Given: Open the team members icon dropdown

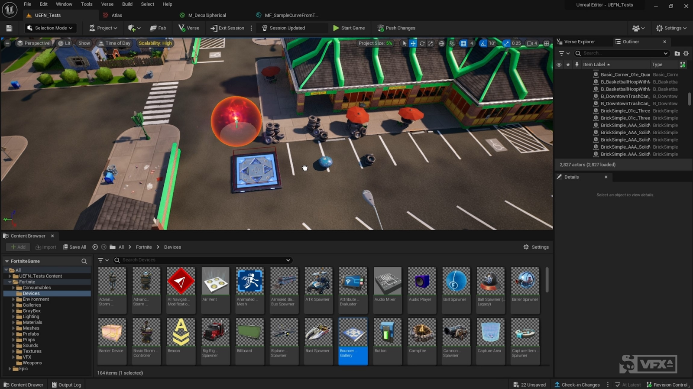Looking at the screenshot, I should point(638,28).
